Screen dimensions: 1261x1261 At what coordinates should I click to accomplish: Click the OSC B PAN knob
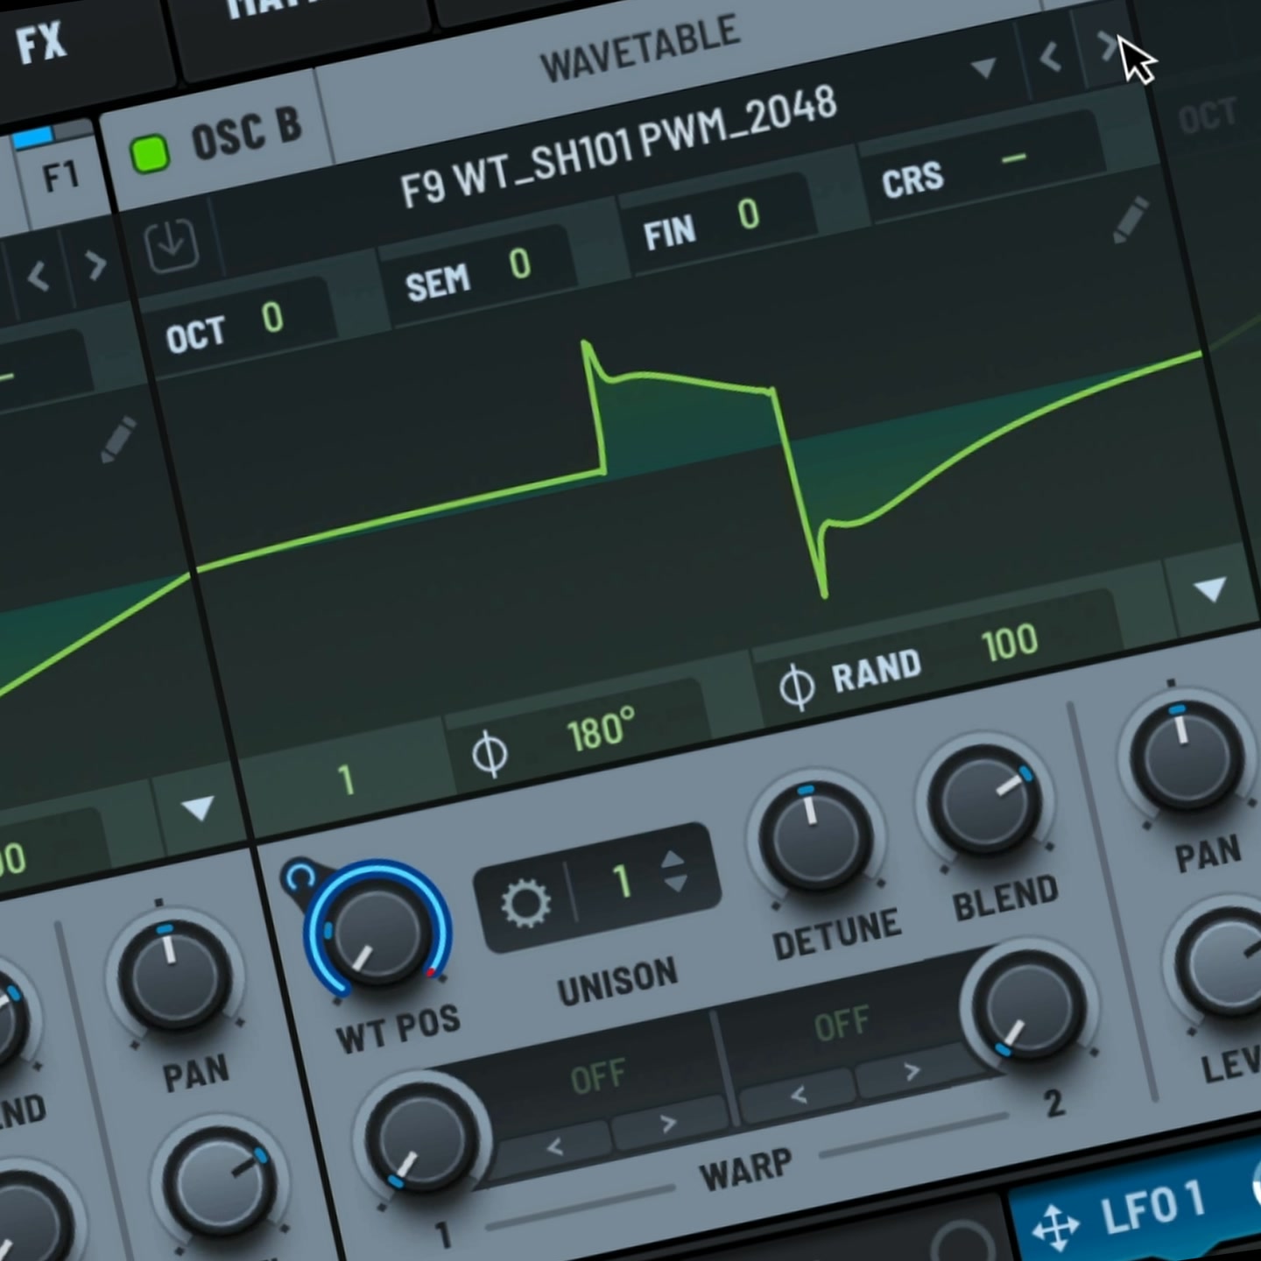point(1187,755)
